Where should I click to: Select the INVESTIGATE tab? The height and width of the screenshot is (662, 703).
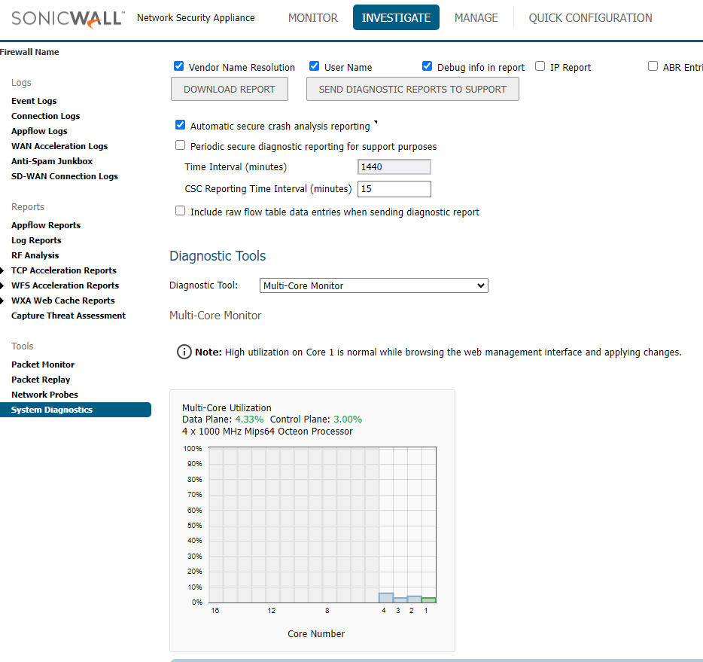396,17
